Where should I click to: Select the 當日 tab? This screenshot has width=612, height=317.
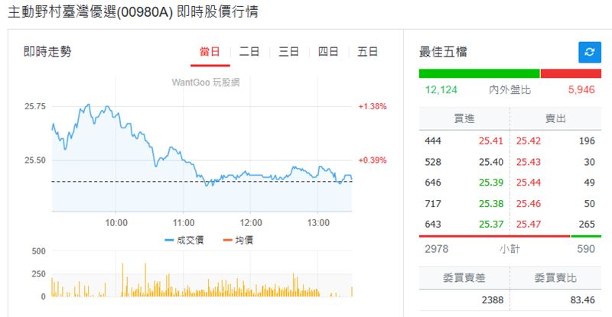(210, 52)
